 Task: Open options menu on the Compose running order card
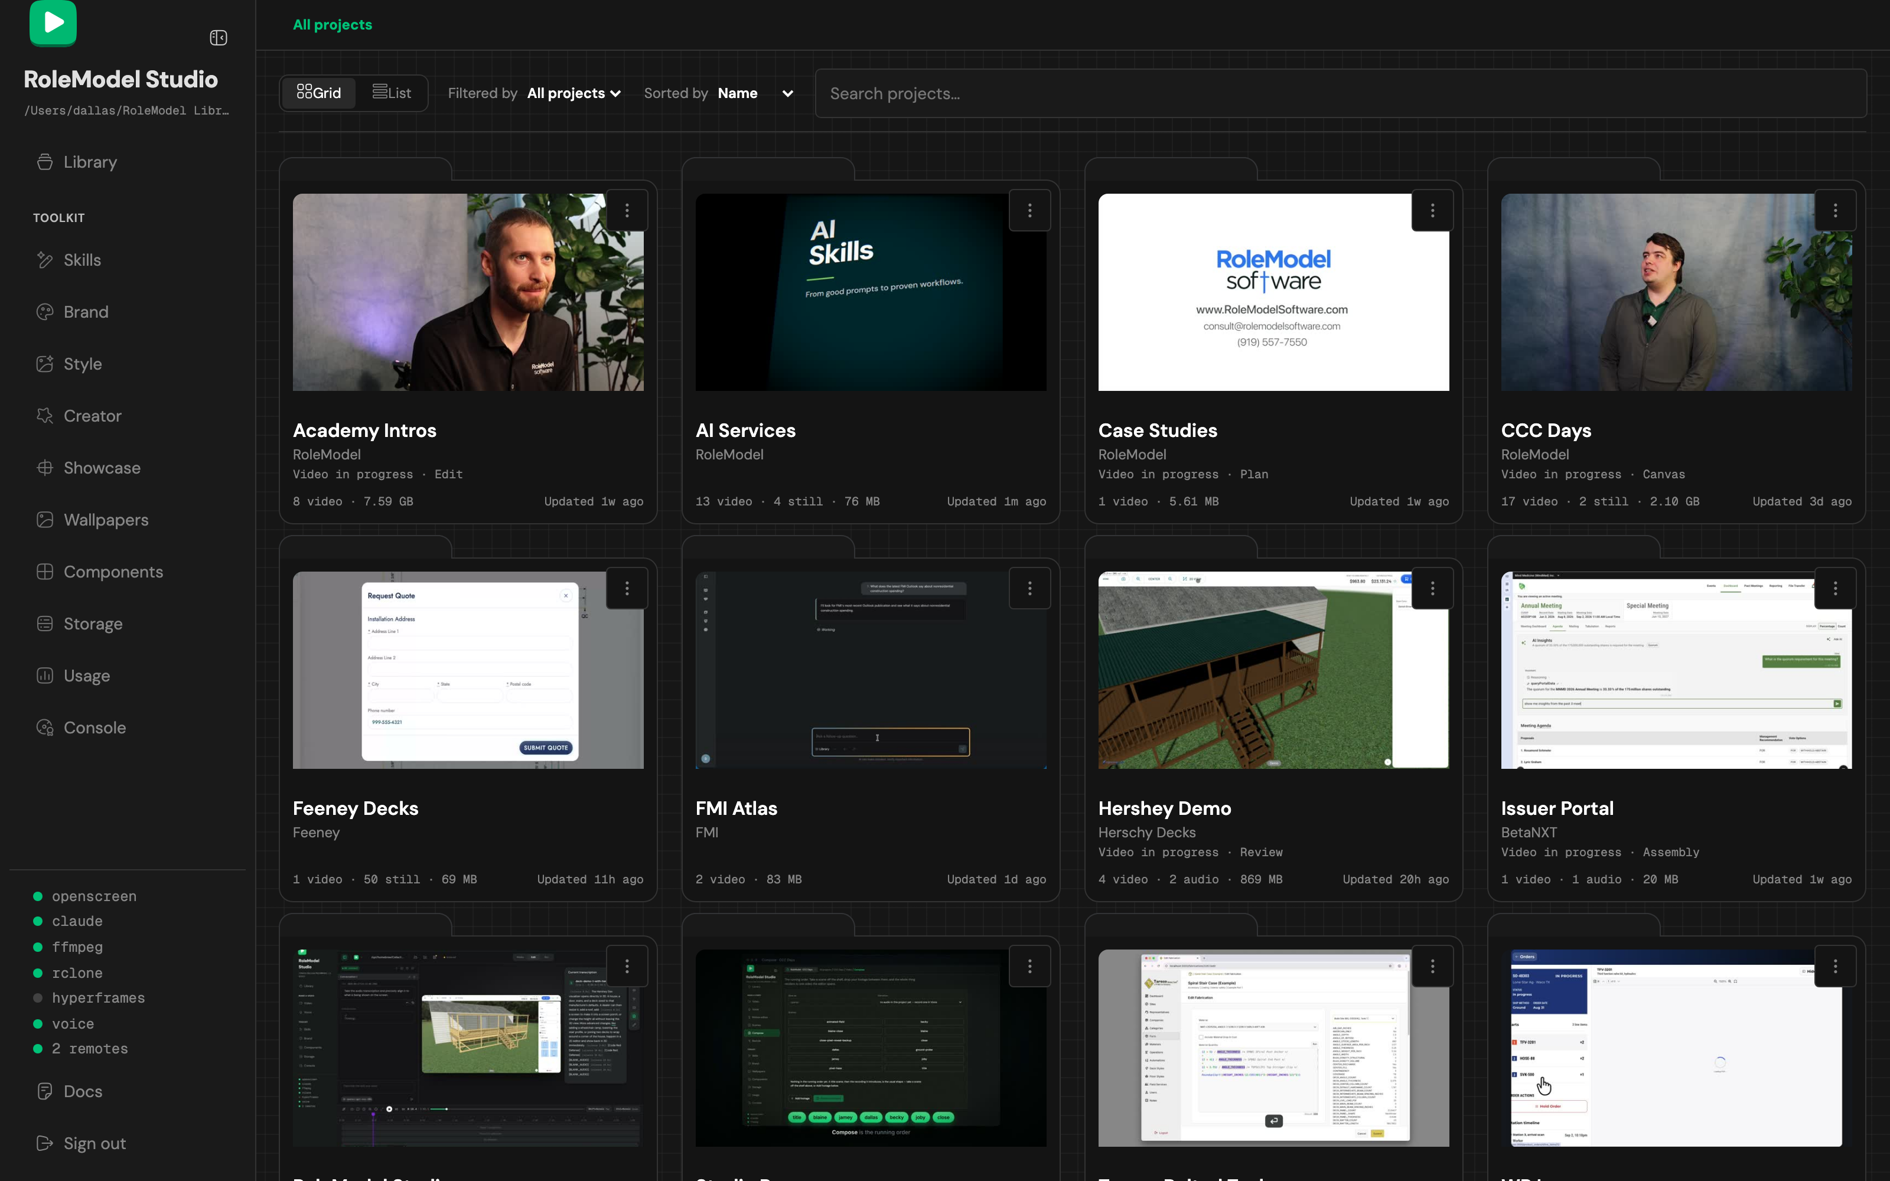1030,966
